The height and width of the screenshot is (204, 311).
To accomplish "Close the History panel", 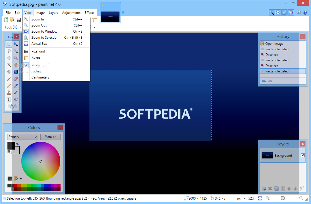I will point(303,36).
